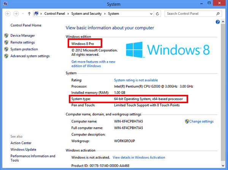Open System protection
228x170 pixels.
click(24, 49)
